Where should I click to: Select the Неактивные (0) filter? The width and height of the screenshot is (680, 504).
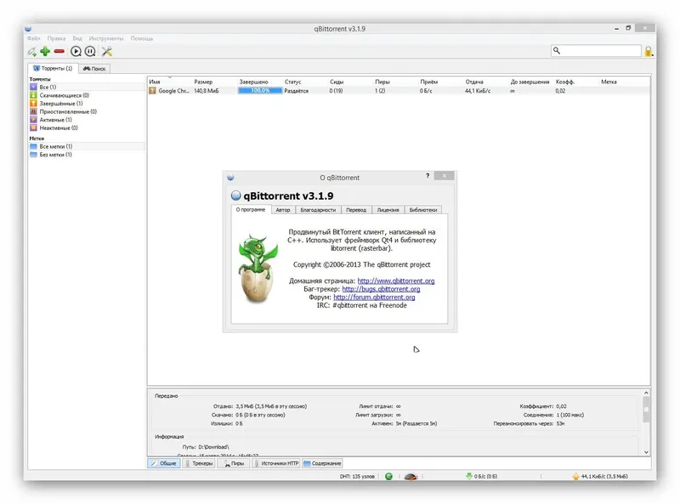[x=87, y=128]
